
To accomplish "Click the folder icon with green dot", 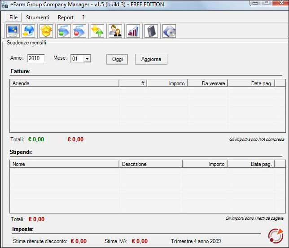I will coord(64,31).
